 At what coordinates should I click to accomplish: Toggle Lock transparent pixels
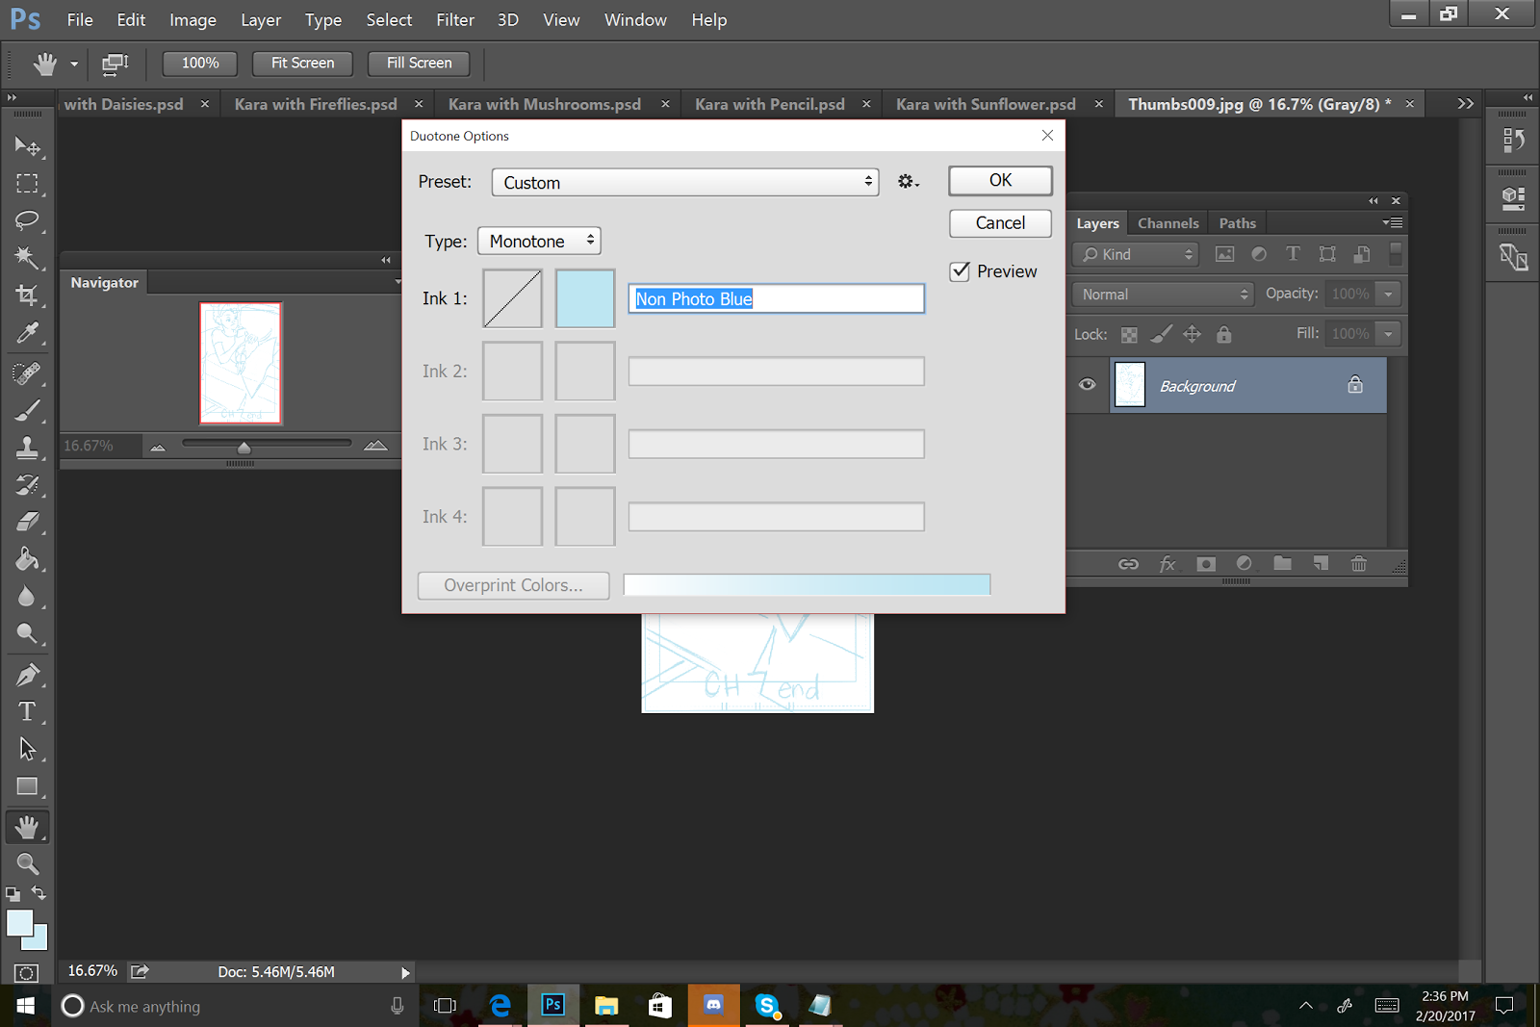[1129, 335]
